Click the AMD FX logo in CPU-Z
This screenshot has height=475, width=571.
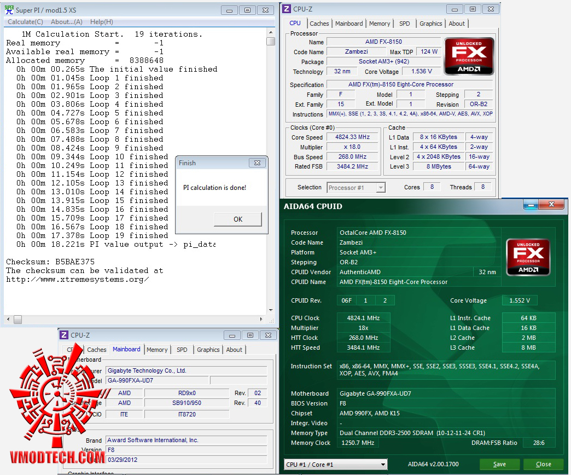tap(469, 56)
